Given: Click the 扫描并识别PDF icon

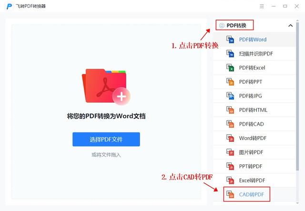Looking at the screenshot, I should point(230,53).
